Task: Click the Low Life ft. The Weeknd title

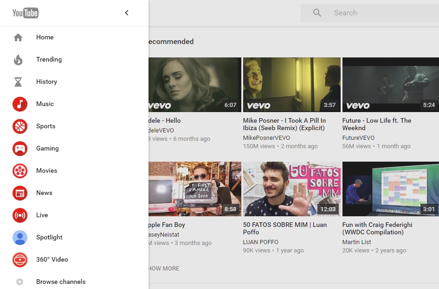Action: click(377, 124)
